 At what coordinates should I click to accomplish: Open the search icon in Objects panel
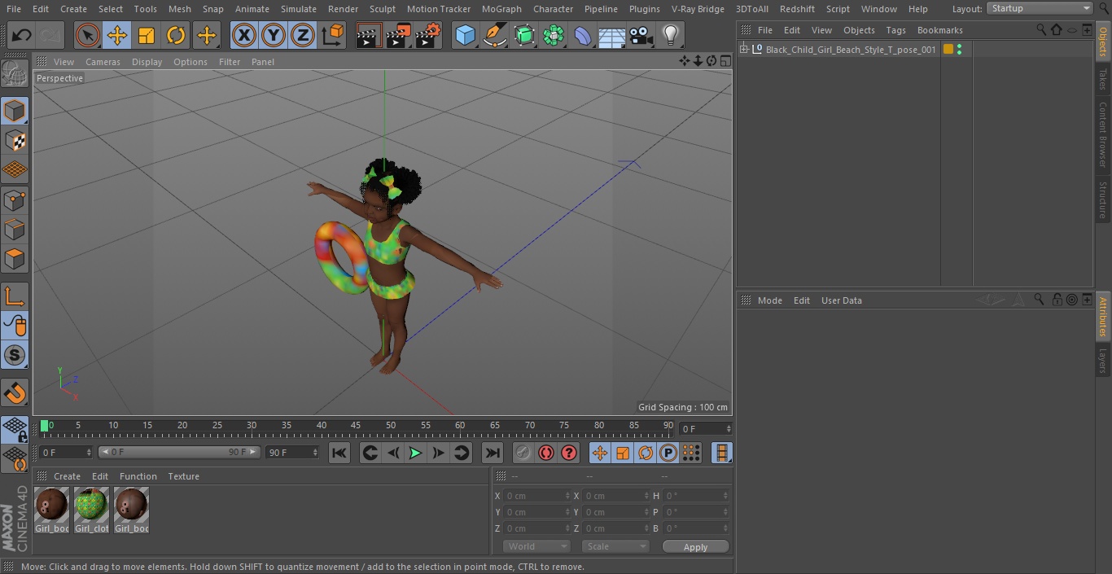click(x=1041, y=30)
